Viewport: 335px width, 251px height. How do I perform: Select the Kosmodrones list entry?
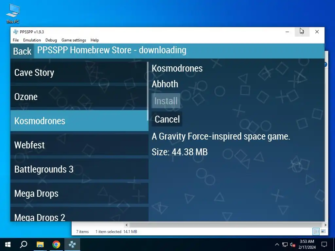tap(79, 121)
